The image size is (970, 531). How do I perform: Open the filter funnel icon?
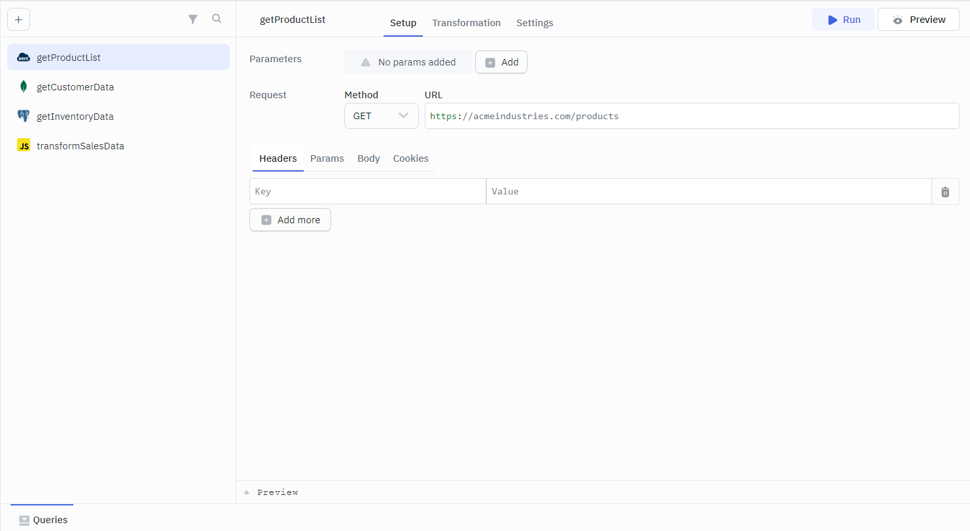[193, 20]
